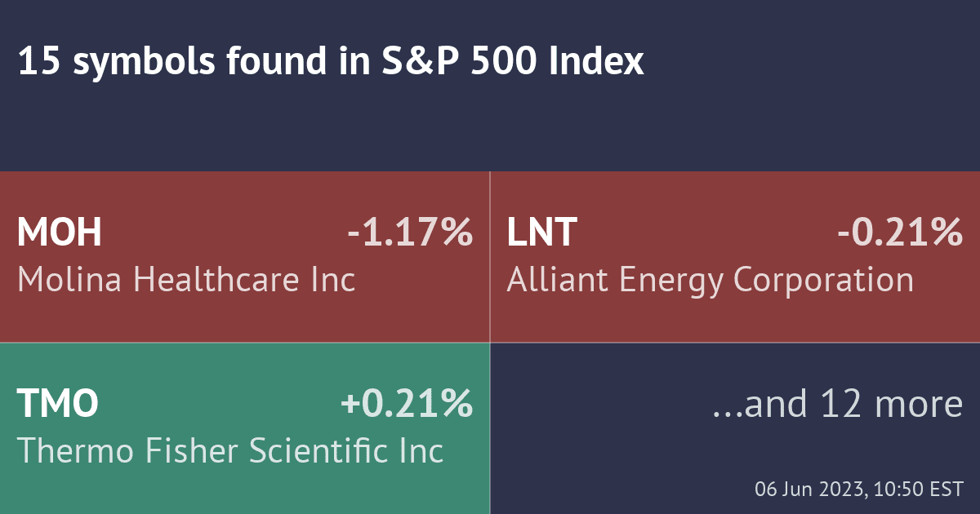Open the MOH ticker symbol
This screenshot has width=980, height=514.
tap(60, 234)
